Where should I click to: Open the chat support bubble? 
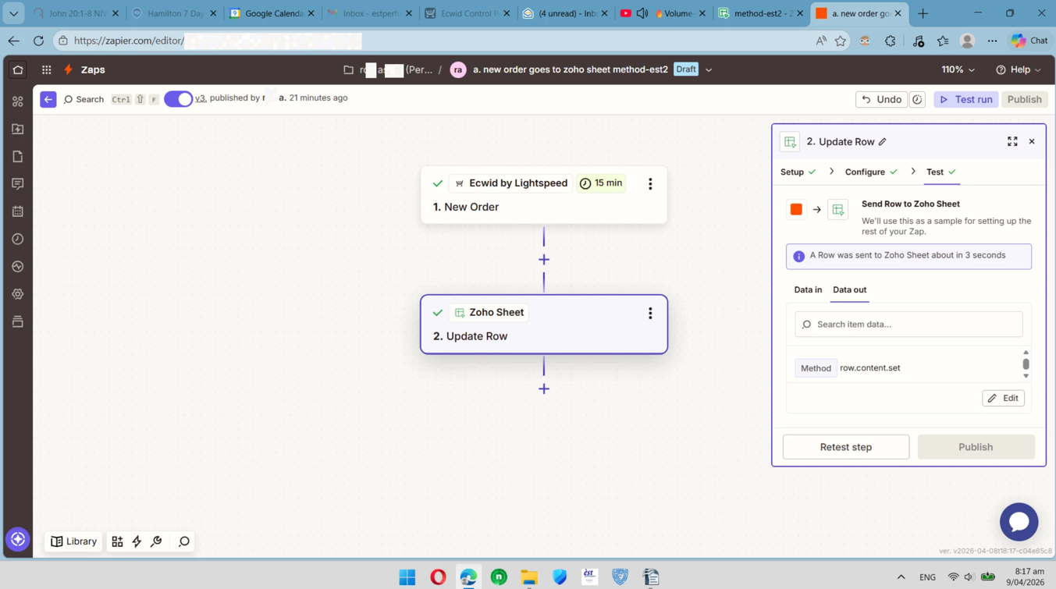[x=1019, y=522]
